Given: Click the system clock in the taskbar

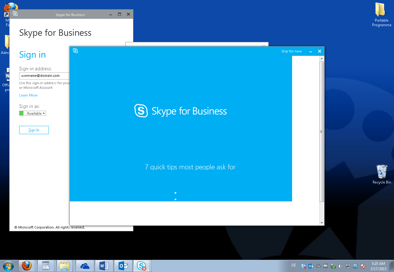Looking at the screenshot, I should 378,266.
